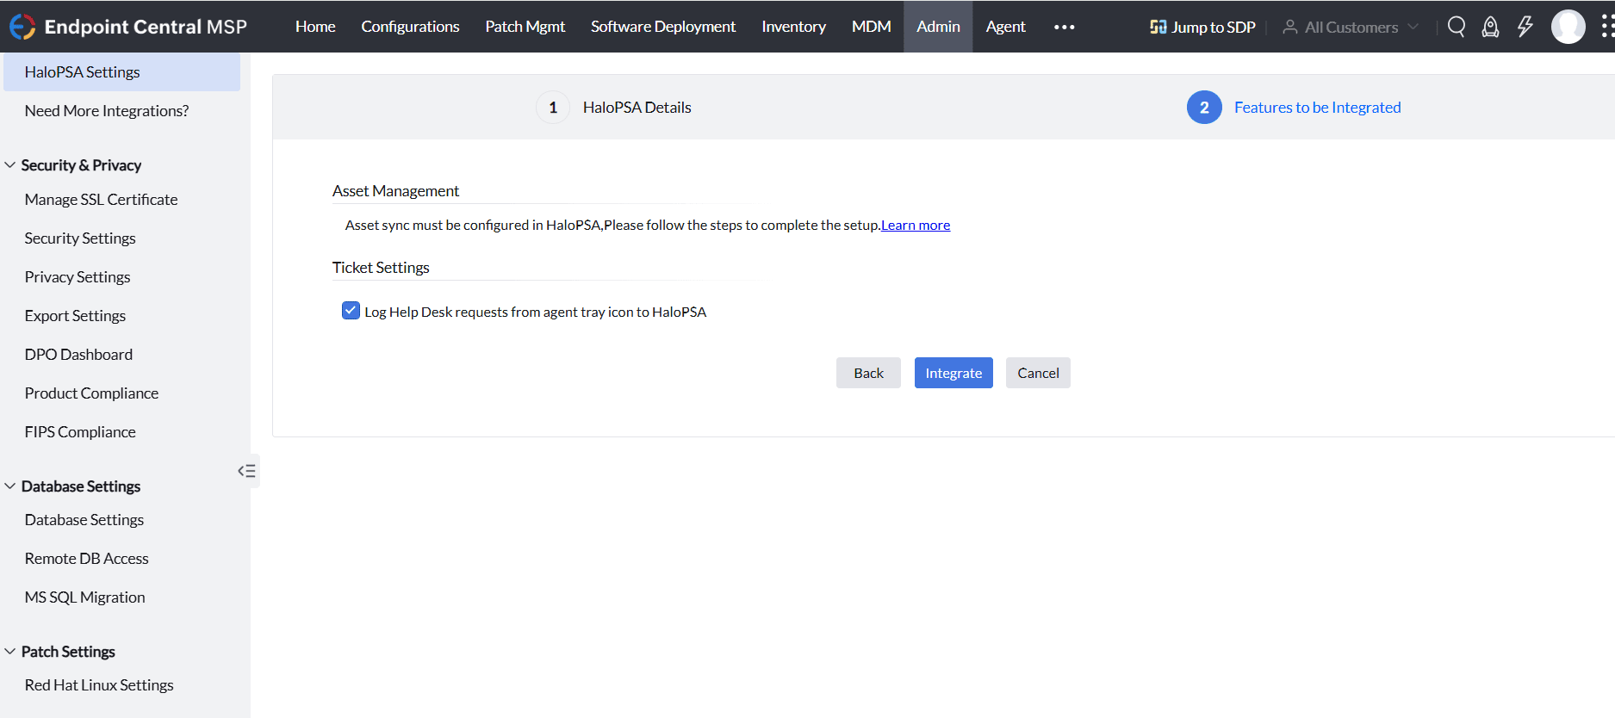Select step 2 Features to be Integrated
Viewport: 1615px width, 718px height.
[x=1294, y=108]
